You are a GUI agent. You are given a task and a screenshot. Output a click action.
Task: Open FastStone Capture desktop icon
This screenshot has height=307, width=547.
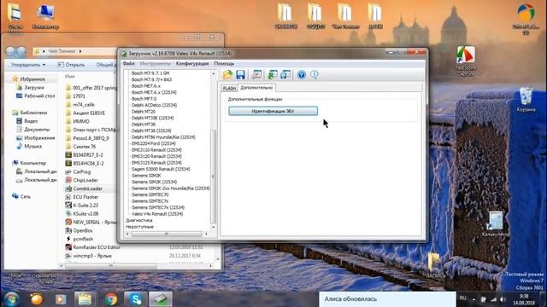[x=466, y=61]
